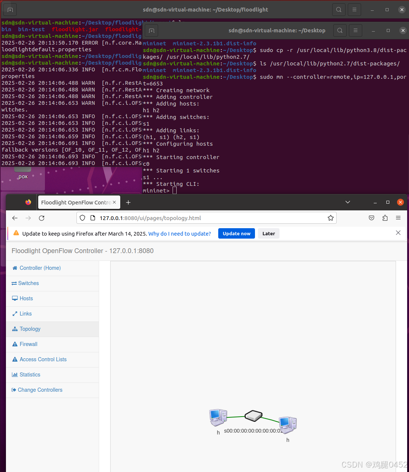Click the Firefox logo icon beside the tab
The width and height of the screenshot is (409, 472).
coord(28,202)
